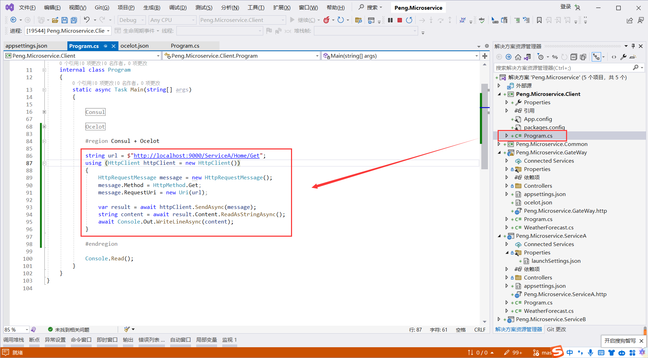Open the Git(G) menu
648x358 pixels.
point(102,8)
